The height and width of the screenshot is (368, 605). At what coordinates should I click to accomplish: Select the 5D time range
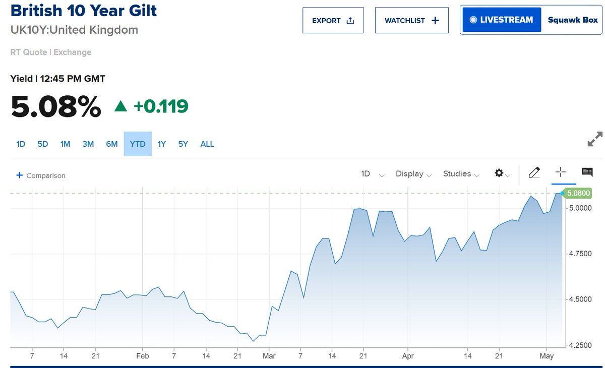pyautogui.click(x=42, y=144)
